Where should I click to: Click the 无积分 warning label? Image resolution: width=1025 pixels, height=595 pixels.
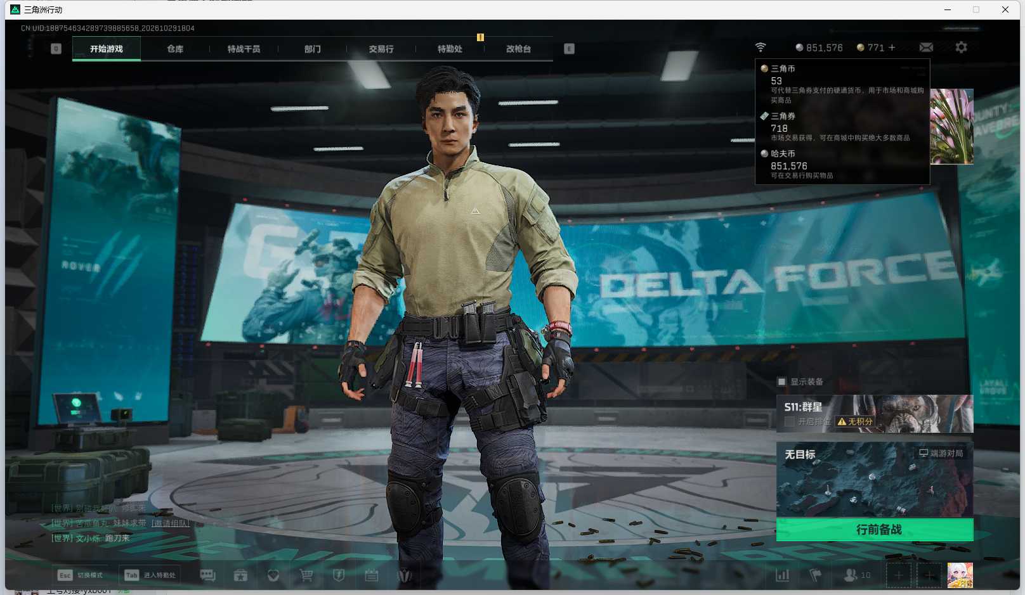click(x=855, y=421)
